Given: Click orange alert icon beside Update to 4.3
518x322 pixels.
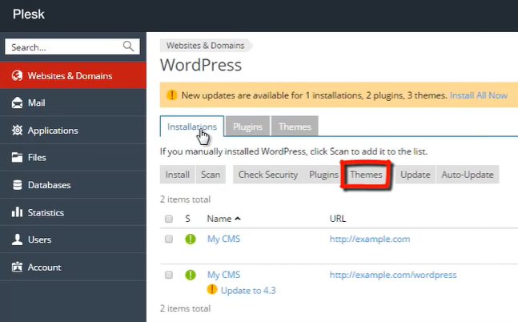Looking at the screenshot, I should 212,290.
